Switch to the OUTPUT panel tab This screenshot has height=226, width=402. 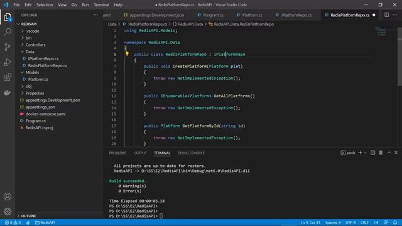pyautogui.click(x=140, y=153)
